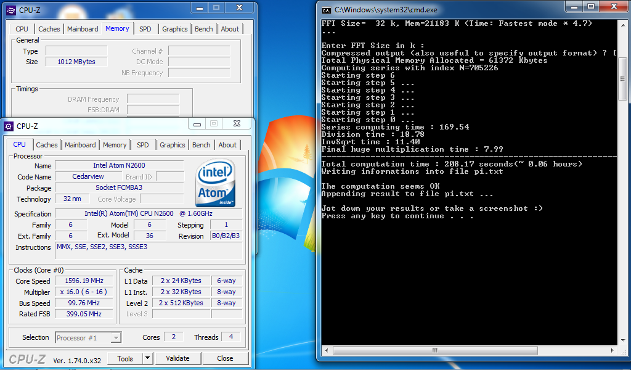Close the cmd.exe window
Screen dimensions: 631x370
coord(614,6)
